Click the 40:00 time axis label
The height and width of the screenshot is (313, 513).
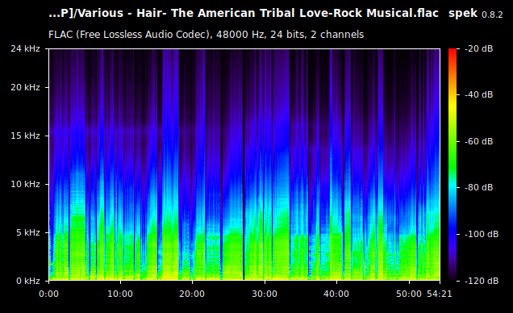(x=336, y=294)
